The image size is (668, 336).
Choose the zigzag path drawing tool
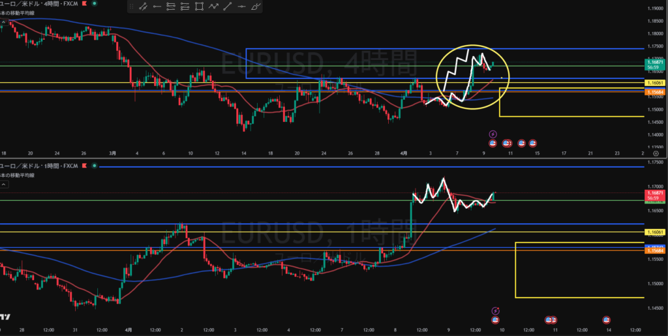[213, 7]
